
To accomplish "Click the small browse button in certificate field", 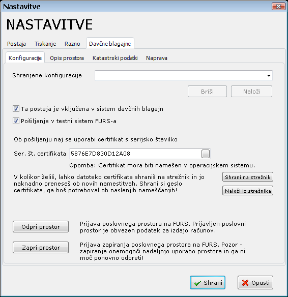I will pyautogui.click(x=206, y=154).
